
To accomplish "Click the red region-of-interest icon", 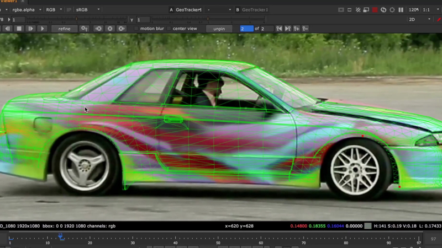I will tap(375, 10).
